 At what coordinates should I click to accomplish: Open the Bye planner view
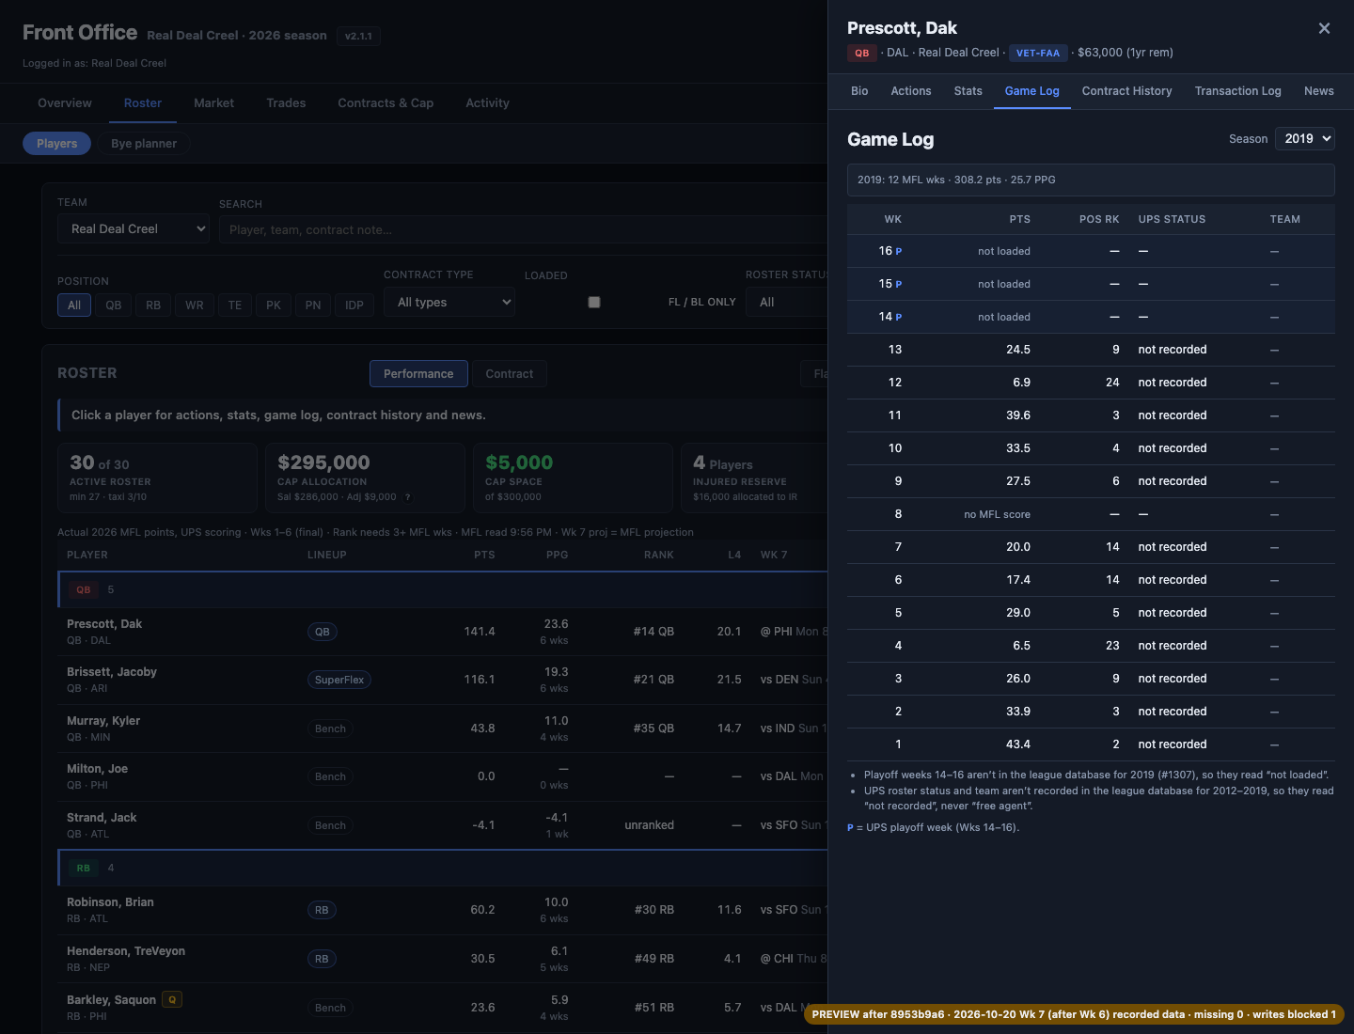point(144,143)
